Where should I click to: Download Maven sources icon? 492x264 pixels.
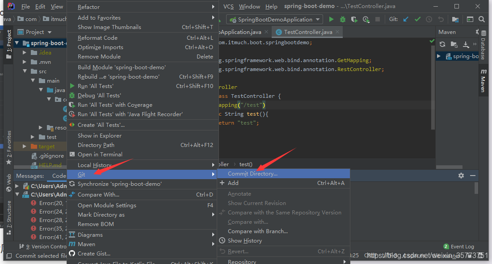point(466,45)
